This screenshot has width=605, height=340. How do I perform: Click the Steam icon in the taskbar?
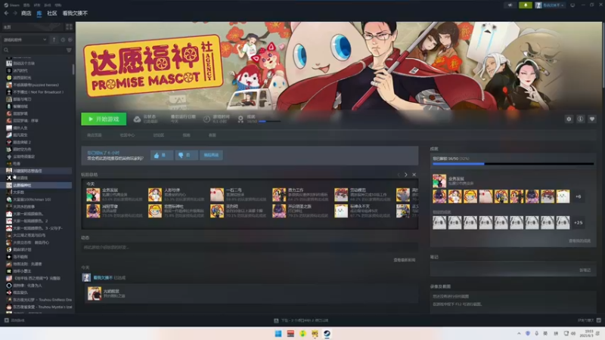[x=327, y=333]
